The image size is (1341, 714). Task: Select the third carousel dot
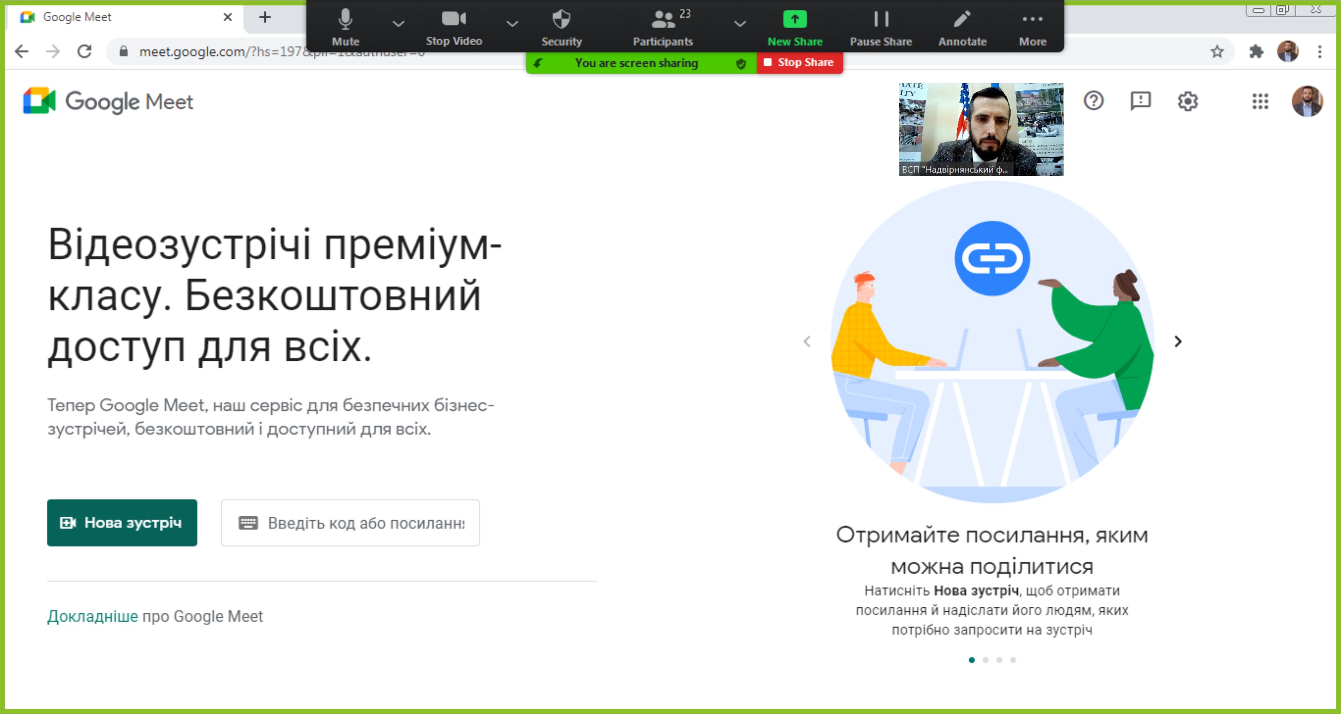pyautogui.click(x=999, y=660)
